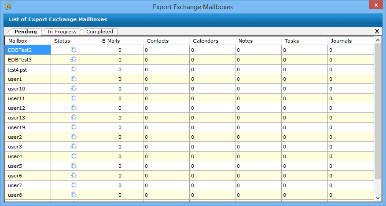Click the scrollbar down arrow
Screen dimensions: 386x206
pos(378,198)
